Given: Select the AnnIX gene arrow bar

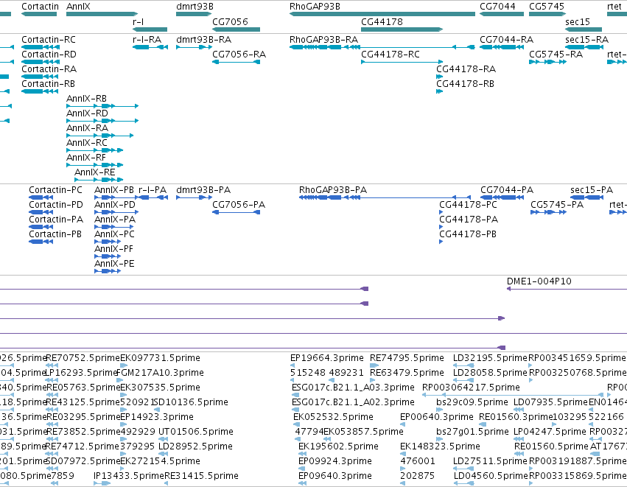Looking at the screenshot, I should tap(102, 14).
